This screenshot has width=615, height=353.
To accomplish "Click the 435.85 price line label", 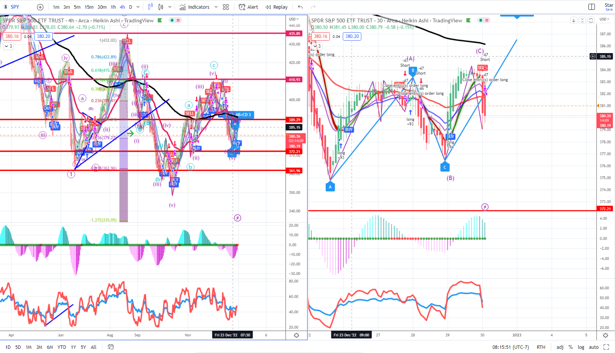I will tap(295, 33).
